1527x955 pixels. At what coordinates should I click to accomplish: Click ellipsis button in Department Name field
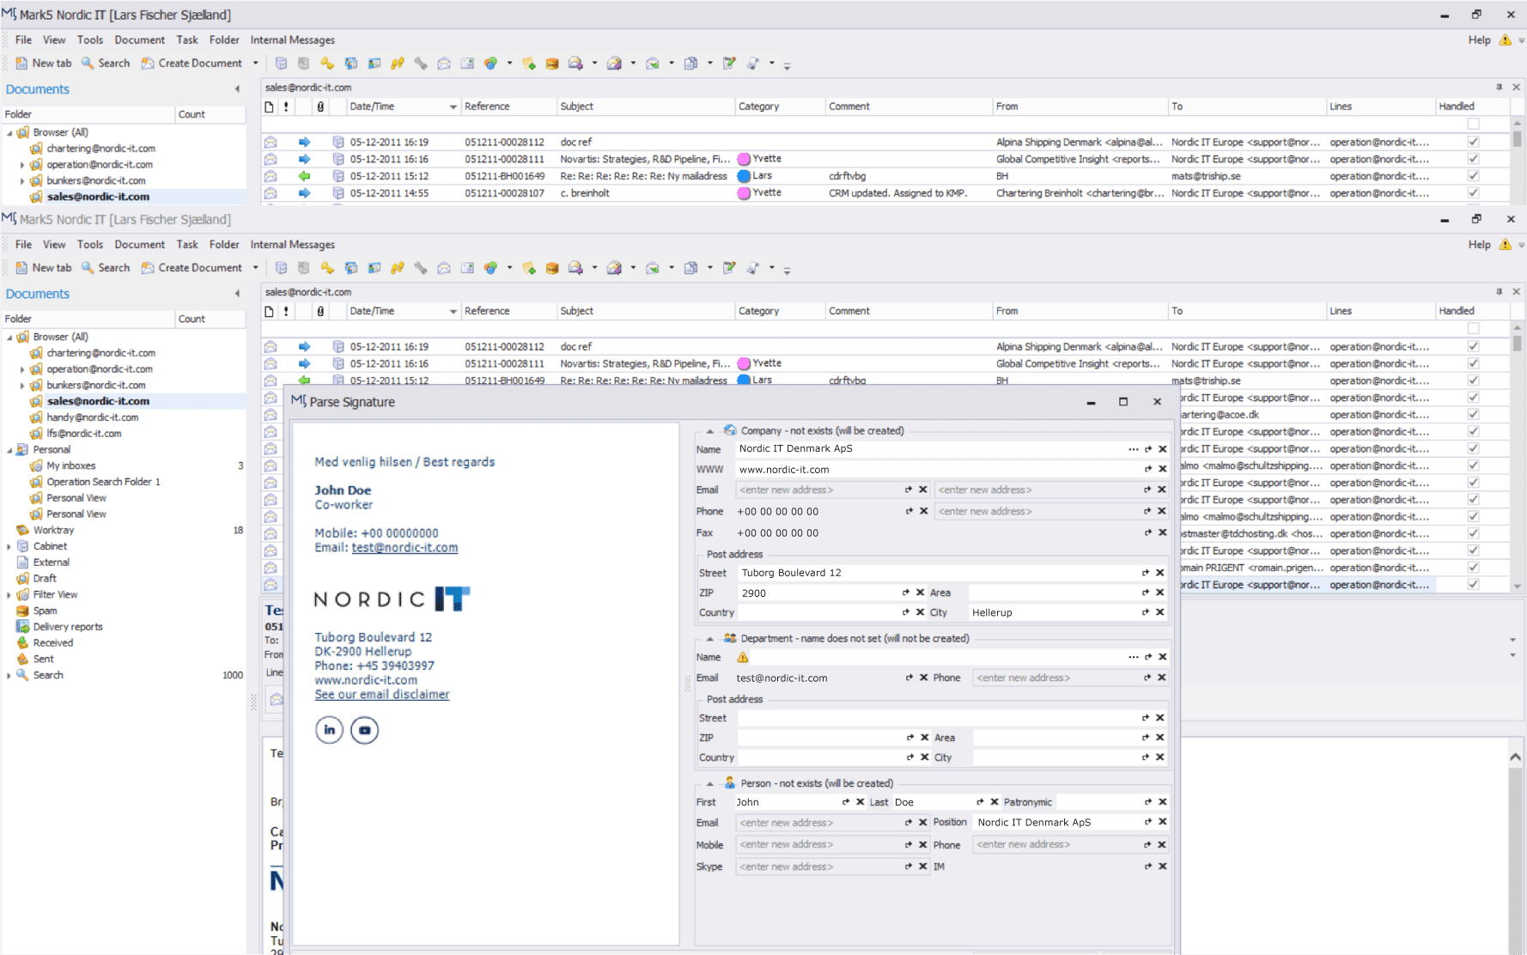[1133, 657]
